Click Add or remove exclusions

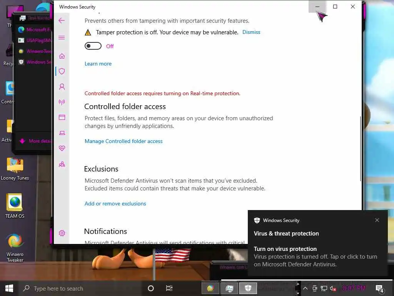(x=115, y=203)
